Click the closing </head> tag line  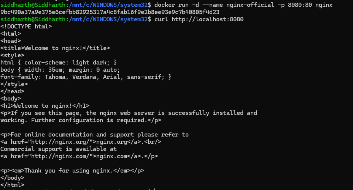click(x=13, y=91)
